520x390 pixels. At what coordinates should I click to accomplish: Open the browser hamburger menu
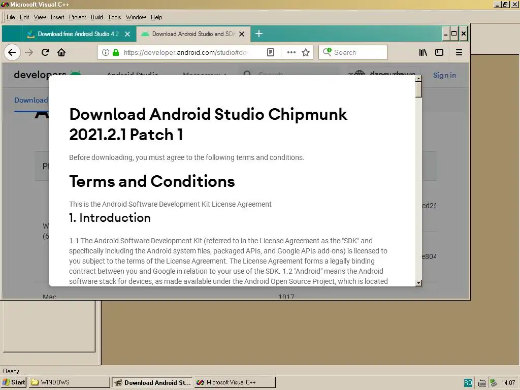[459, 52]
